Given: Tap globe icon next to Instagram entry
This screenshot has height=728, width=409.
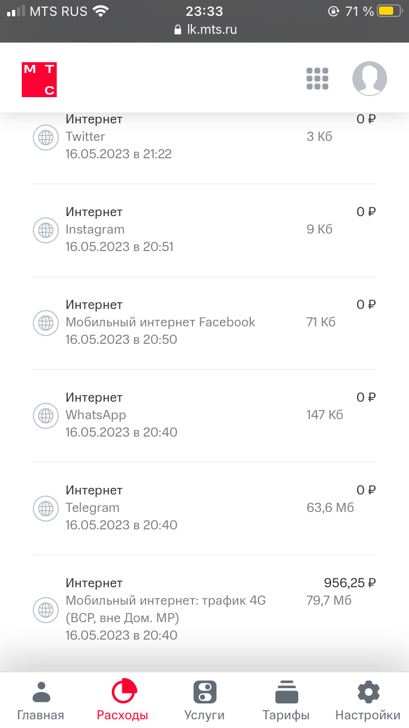Looking at the screenshot, I should pyautogui.click(x=46, y=230).
